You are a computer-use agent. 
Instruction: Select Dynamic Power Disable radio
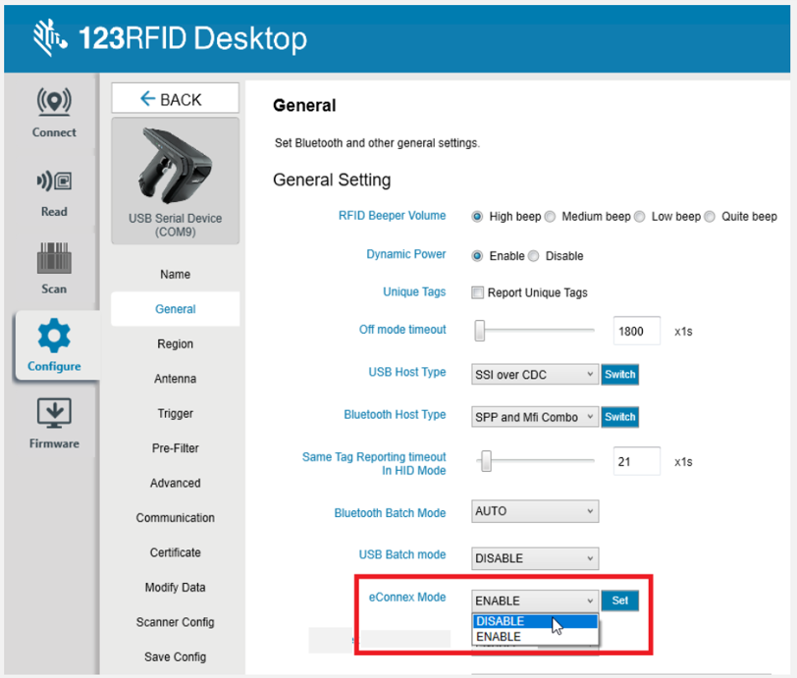533,256
